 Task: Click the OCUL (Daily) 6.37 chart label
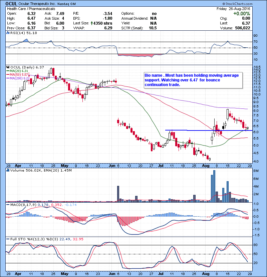27,67
